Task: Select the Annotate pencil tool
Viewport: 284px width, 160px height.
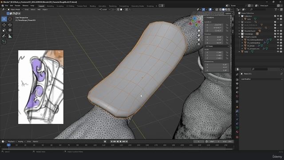Action: coord(4,36)
